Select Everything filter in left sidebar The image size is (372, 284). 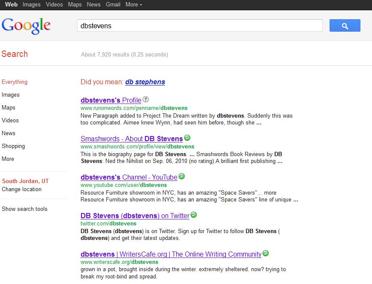[x=15, y=82]
